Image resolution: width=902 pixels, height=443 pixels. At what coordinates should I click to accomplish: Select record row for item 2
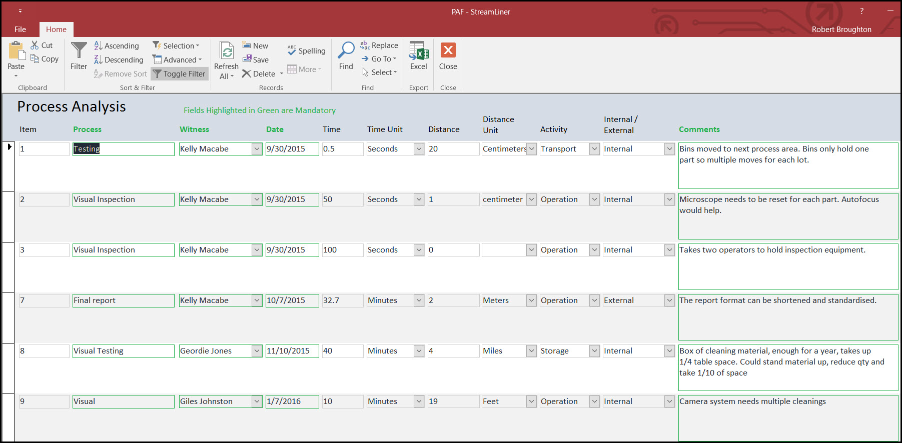click(x=9, y=217)
